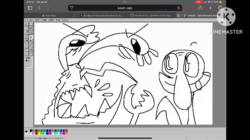Screen dimensions: 250x140
Task: Pick the navy palette swatch
Action: [47, 131]
